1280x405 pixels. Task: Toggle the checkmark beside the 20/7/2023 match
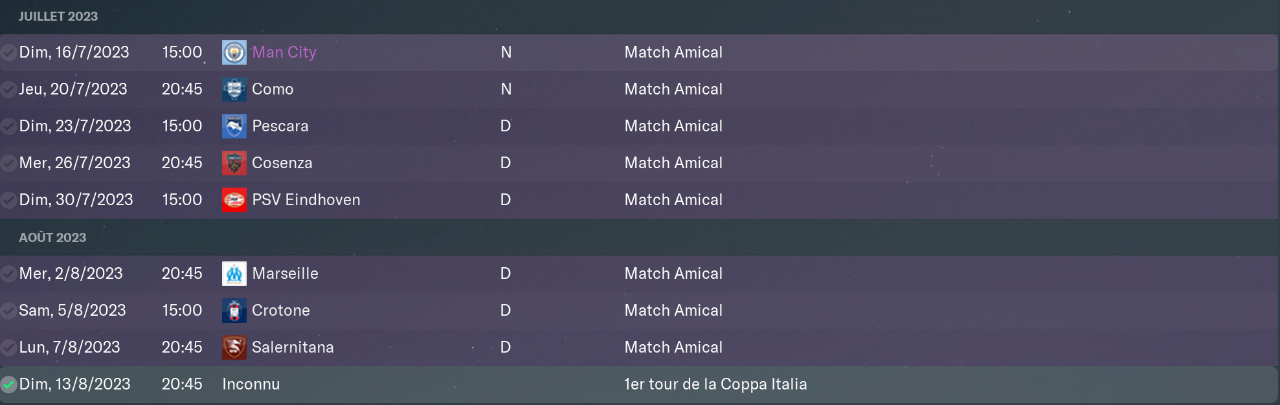point(8,89)
